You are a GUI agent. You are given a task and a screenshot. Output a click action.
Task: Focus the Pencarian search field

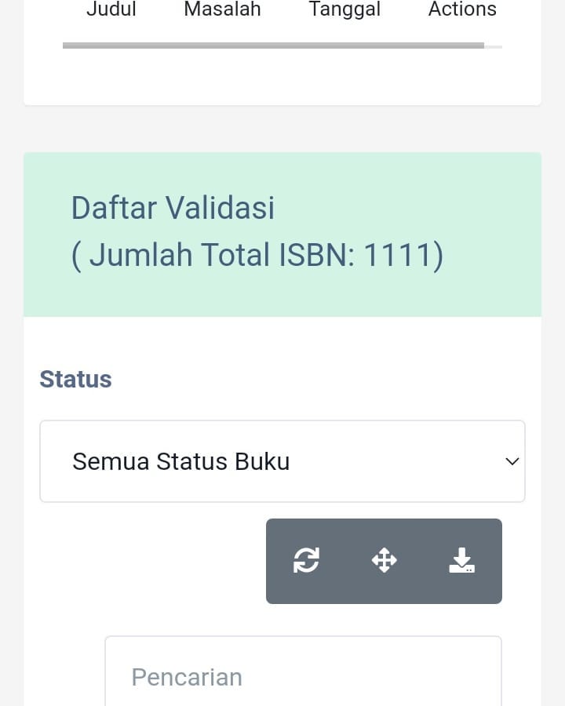[x=303, y=675]
